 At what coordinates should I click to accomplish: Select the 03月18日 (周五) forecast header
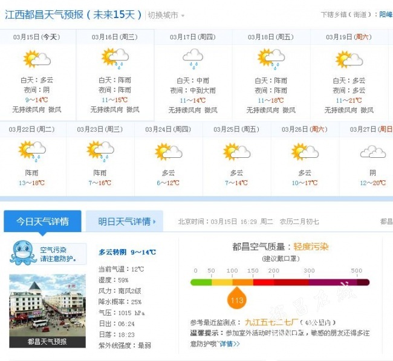click(x=271, y=37)
